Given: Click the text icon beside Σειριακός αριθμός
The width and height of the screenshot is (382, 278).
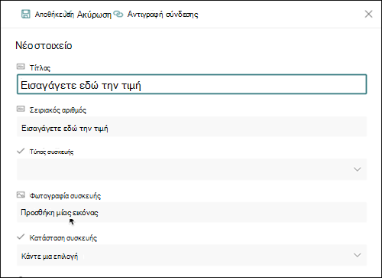Looking at the screenshot, I should (x=21, y=110).
